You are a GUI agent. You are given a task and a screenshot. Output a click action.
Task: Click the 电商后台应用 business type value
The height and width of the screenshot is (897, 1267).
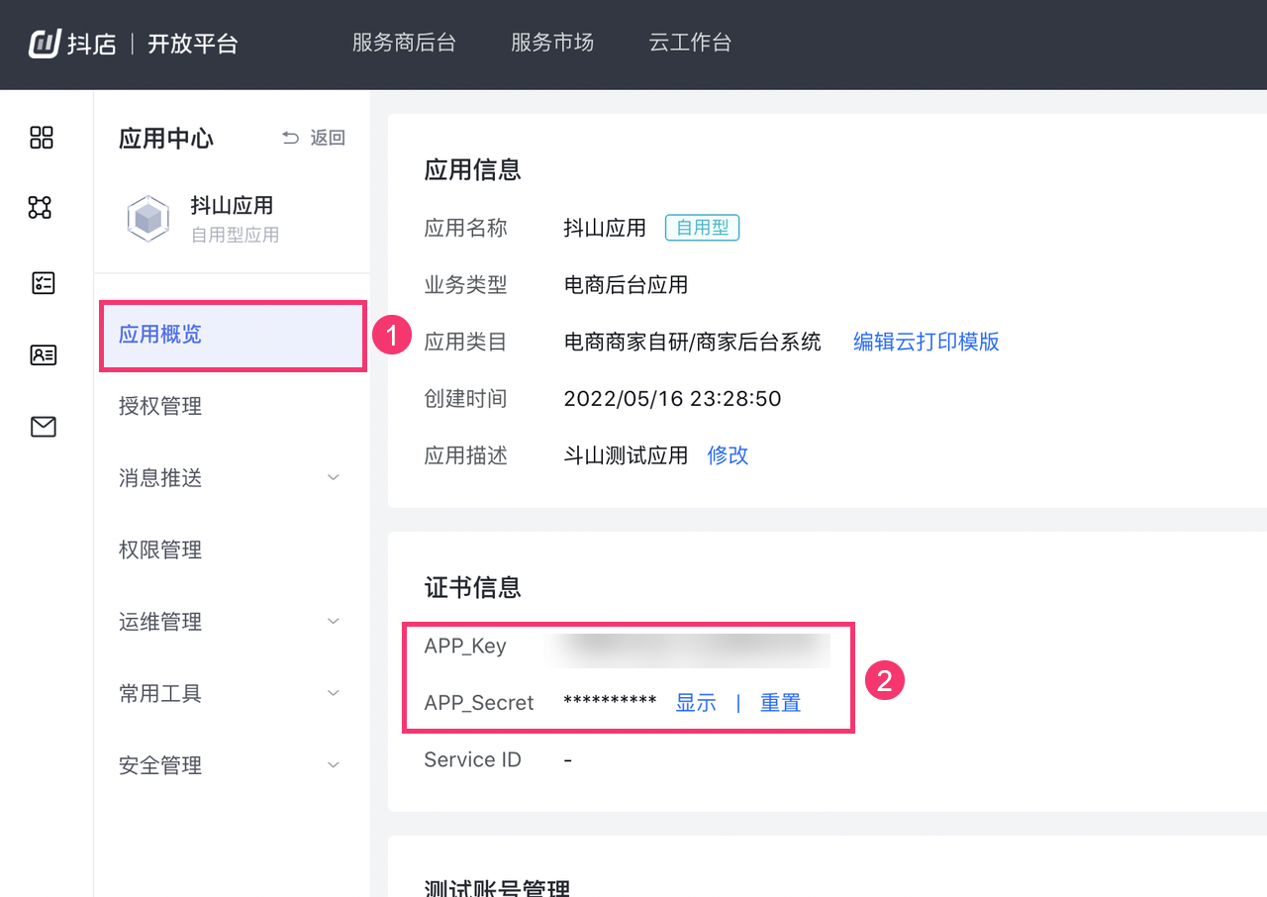[x=626, y=285]
